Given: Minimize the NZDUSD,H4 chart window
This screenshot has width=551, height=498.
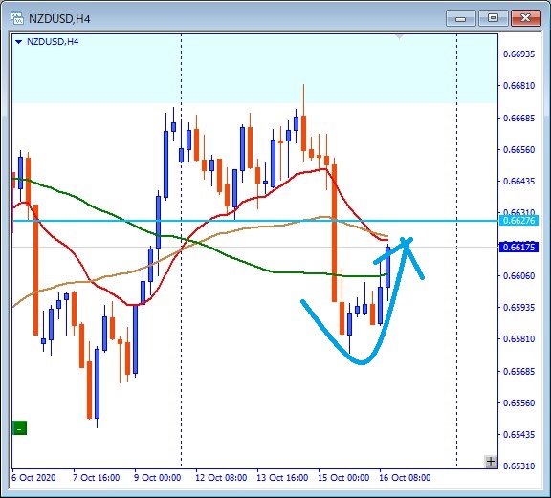Looking at the screenshot, I should point(460,18).
